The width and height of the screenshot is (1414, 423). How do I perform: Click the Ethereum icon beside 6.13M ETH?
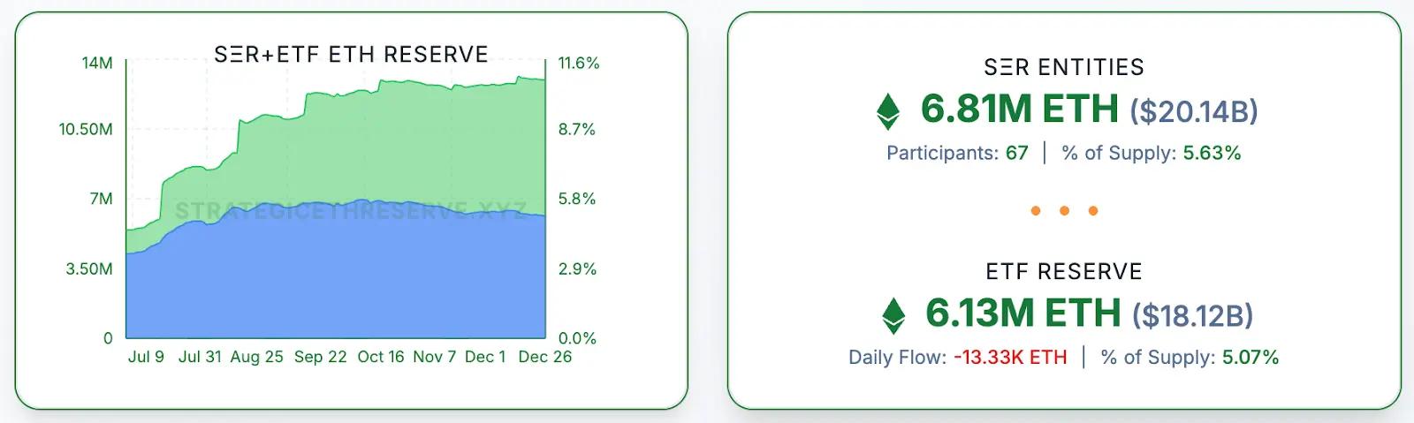pos(894,315)
